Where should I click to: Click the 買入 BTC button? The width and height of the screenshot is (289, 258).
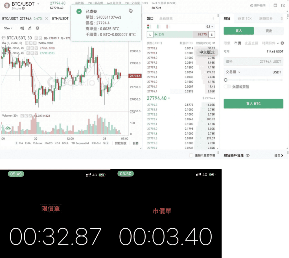point(253,103)
